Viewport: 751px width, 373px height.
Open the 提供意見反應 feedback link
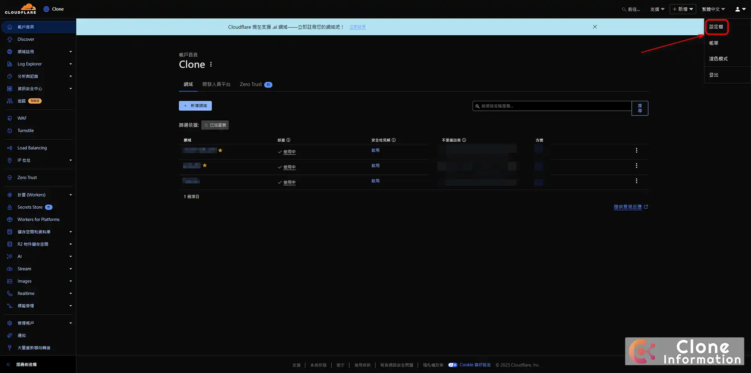627,207
